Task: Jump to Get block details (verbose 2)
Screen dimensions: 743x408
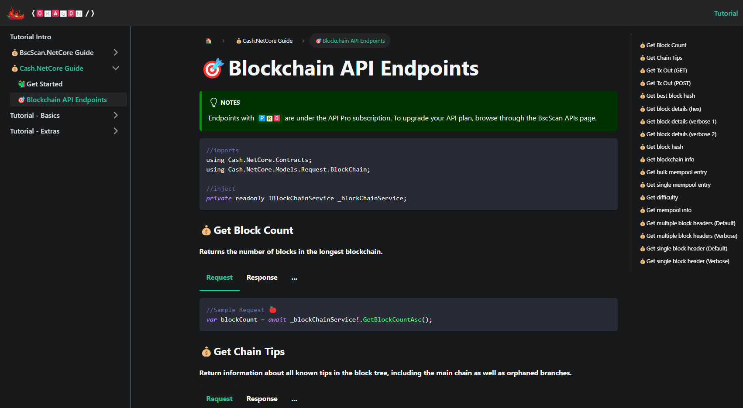Action: tap(678, 134)
